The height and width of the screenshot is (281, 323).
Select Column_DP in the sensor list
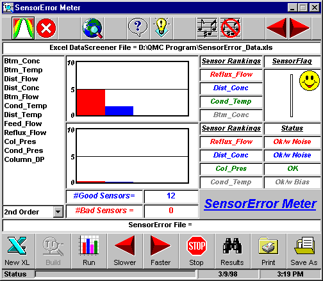[x=24, y=159]
